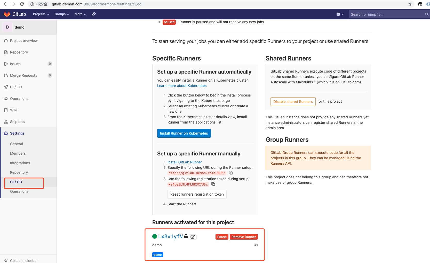Click Install Runner on Kubernetes button

(x=184, y=133)
